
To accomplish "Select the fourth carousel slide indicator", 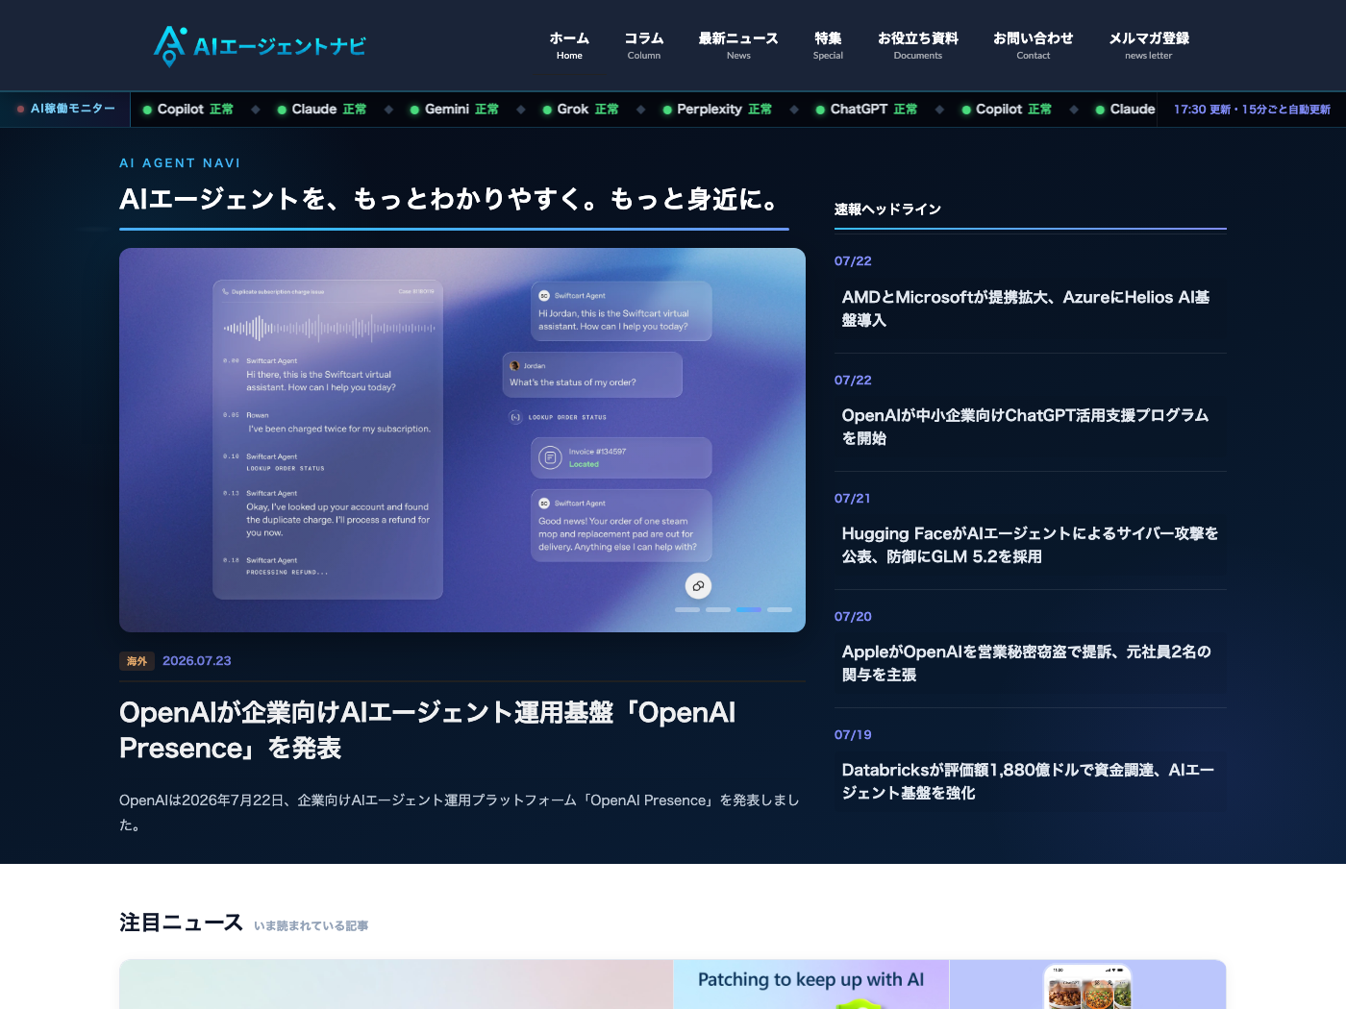I will pos(780,609).
